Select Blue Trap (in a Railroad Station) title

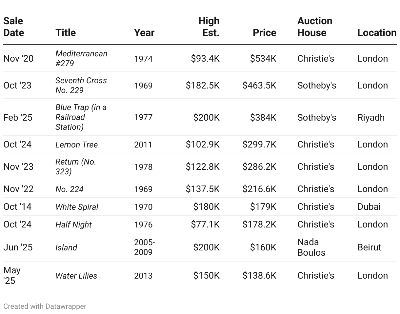click(81, 117)
